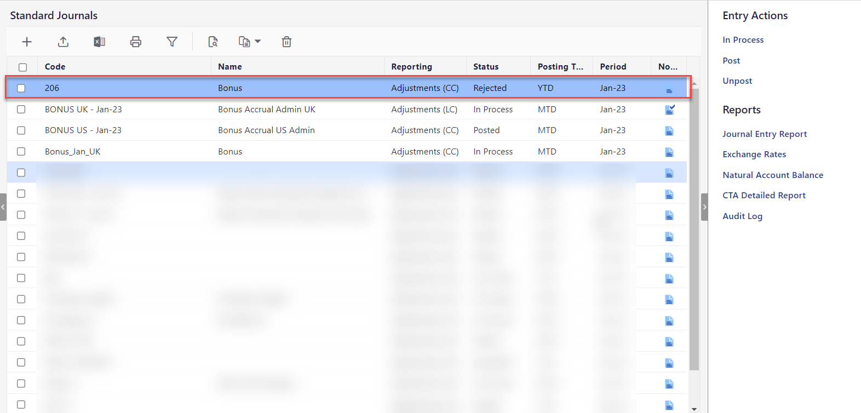Screen dimensions: 861x413
Task: Select the 'BONUS UK - Jan-23' code cell
Action: 83,109
